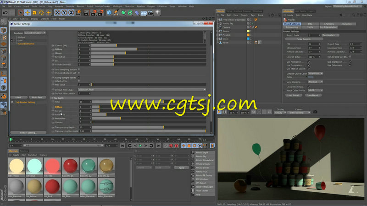Open Edit Render Settings clapperboard icon

pos(100,13)
